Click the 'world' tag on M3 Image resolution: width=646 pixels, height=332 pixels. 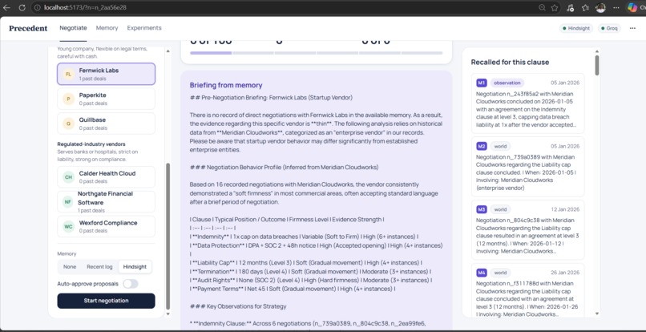point(501,209)
